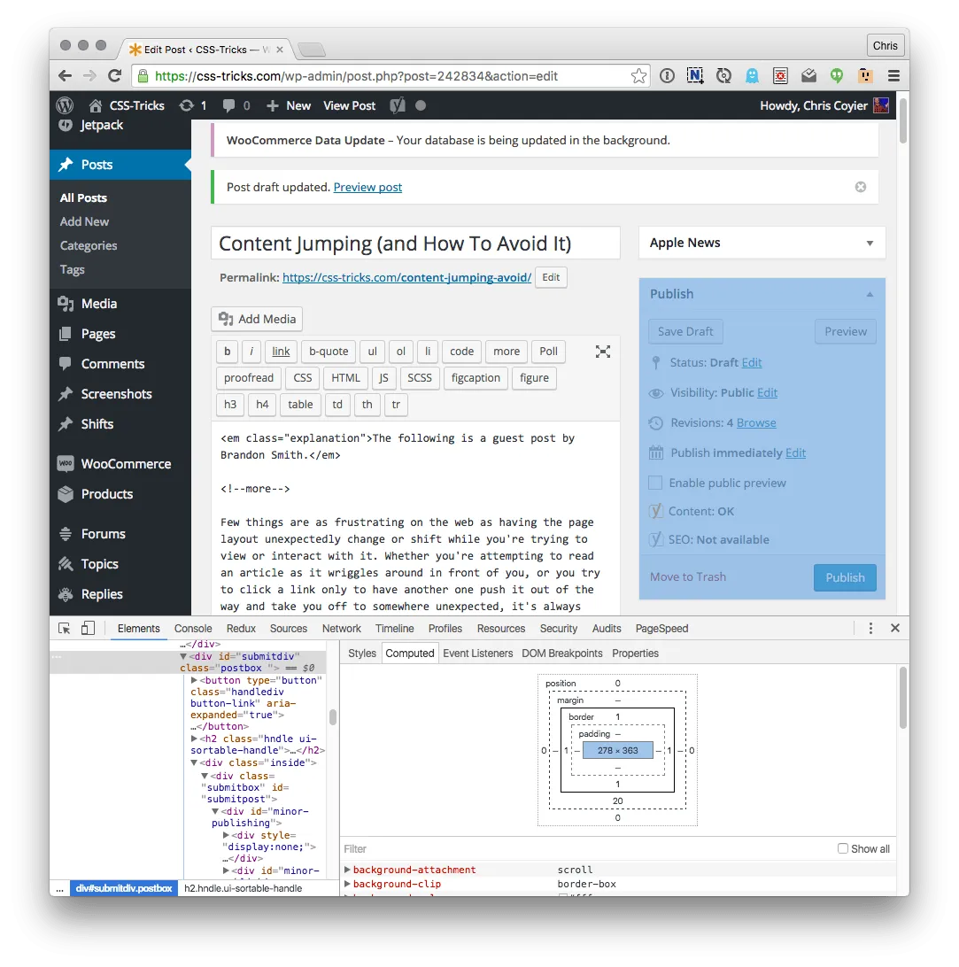This screenshot has width=959, height=967.
Task: Collapse the div#submitdiv node
Action: point(183,656)
